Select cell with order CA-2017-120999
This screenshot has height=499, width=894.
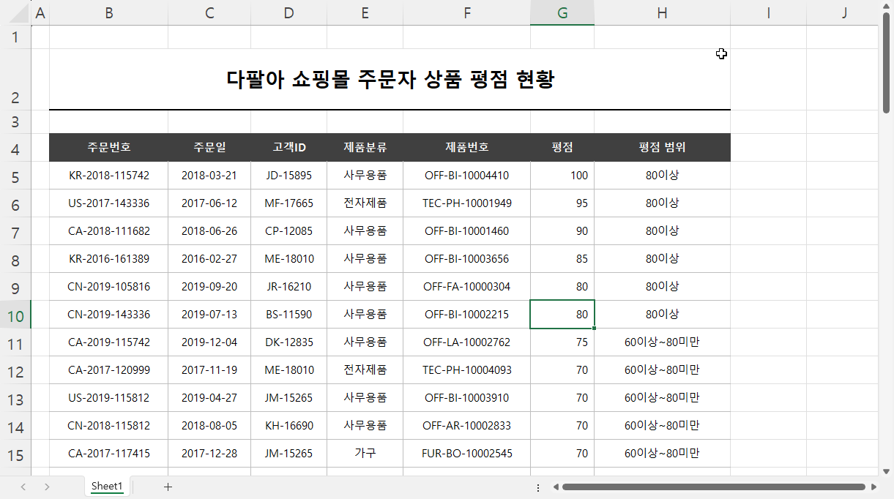(x=109, y=370)
